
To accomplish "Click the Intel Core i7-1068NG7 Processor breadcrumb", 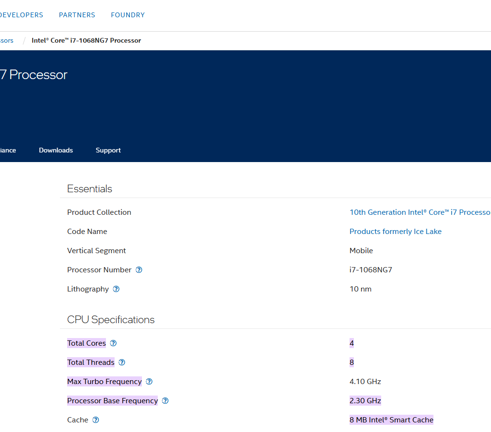I will pyautogui.click(x=86, y=40).
